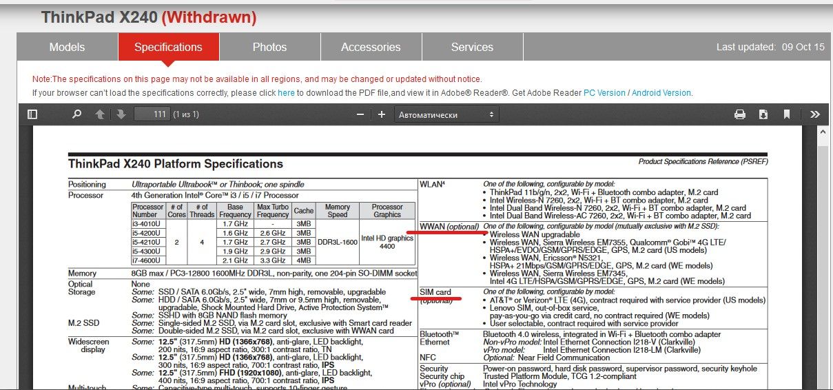Zoom in with the plus button
Image resolution: width=833 pixels, height=390 pixels.
382,114
